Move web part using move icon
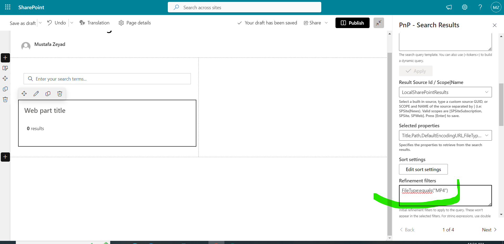Viewport: 504px width, 244px height. [24, 94]
